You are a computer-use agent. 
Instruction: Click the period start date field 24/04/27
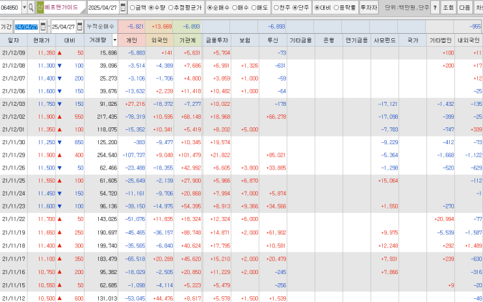27,27
